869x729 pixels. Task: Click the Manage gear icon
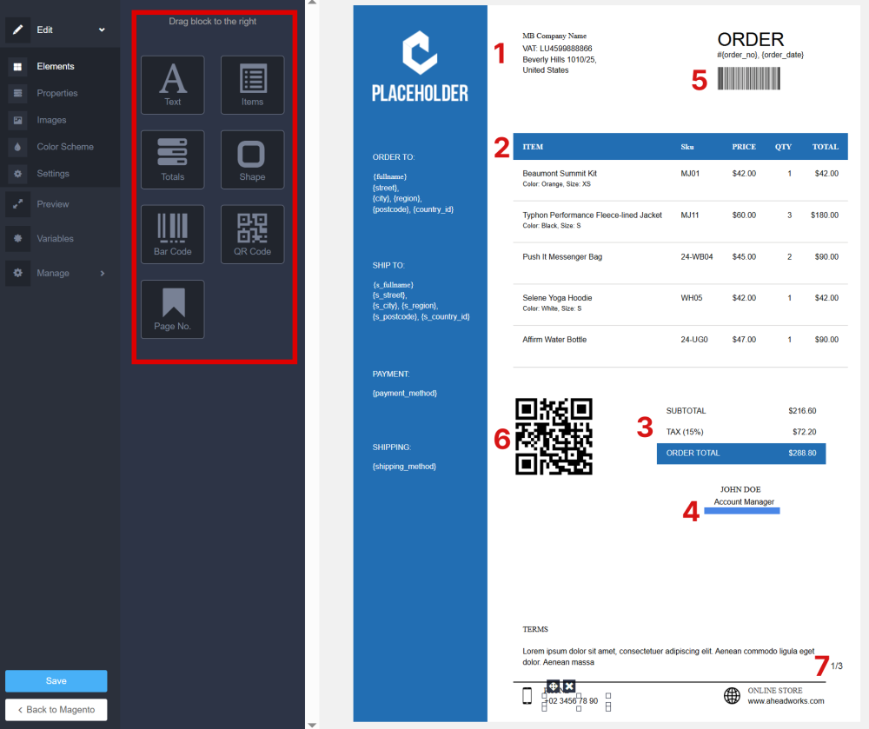pyautogui.click(x=17, y=273)
